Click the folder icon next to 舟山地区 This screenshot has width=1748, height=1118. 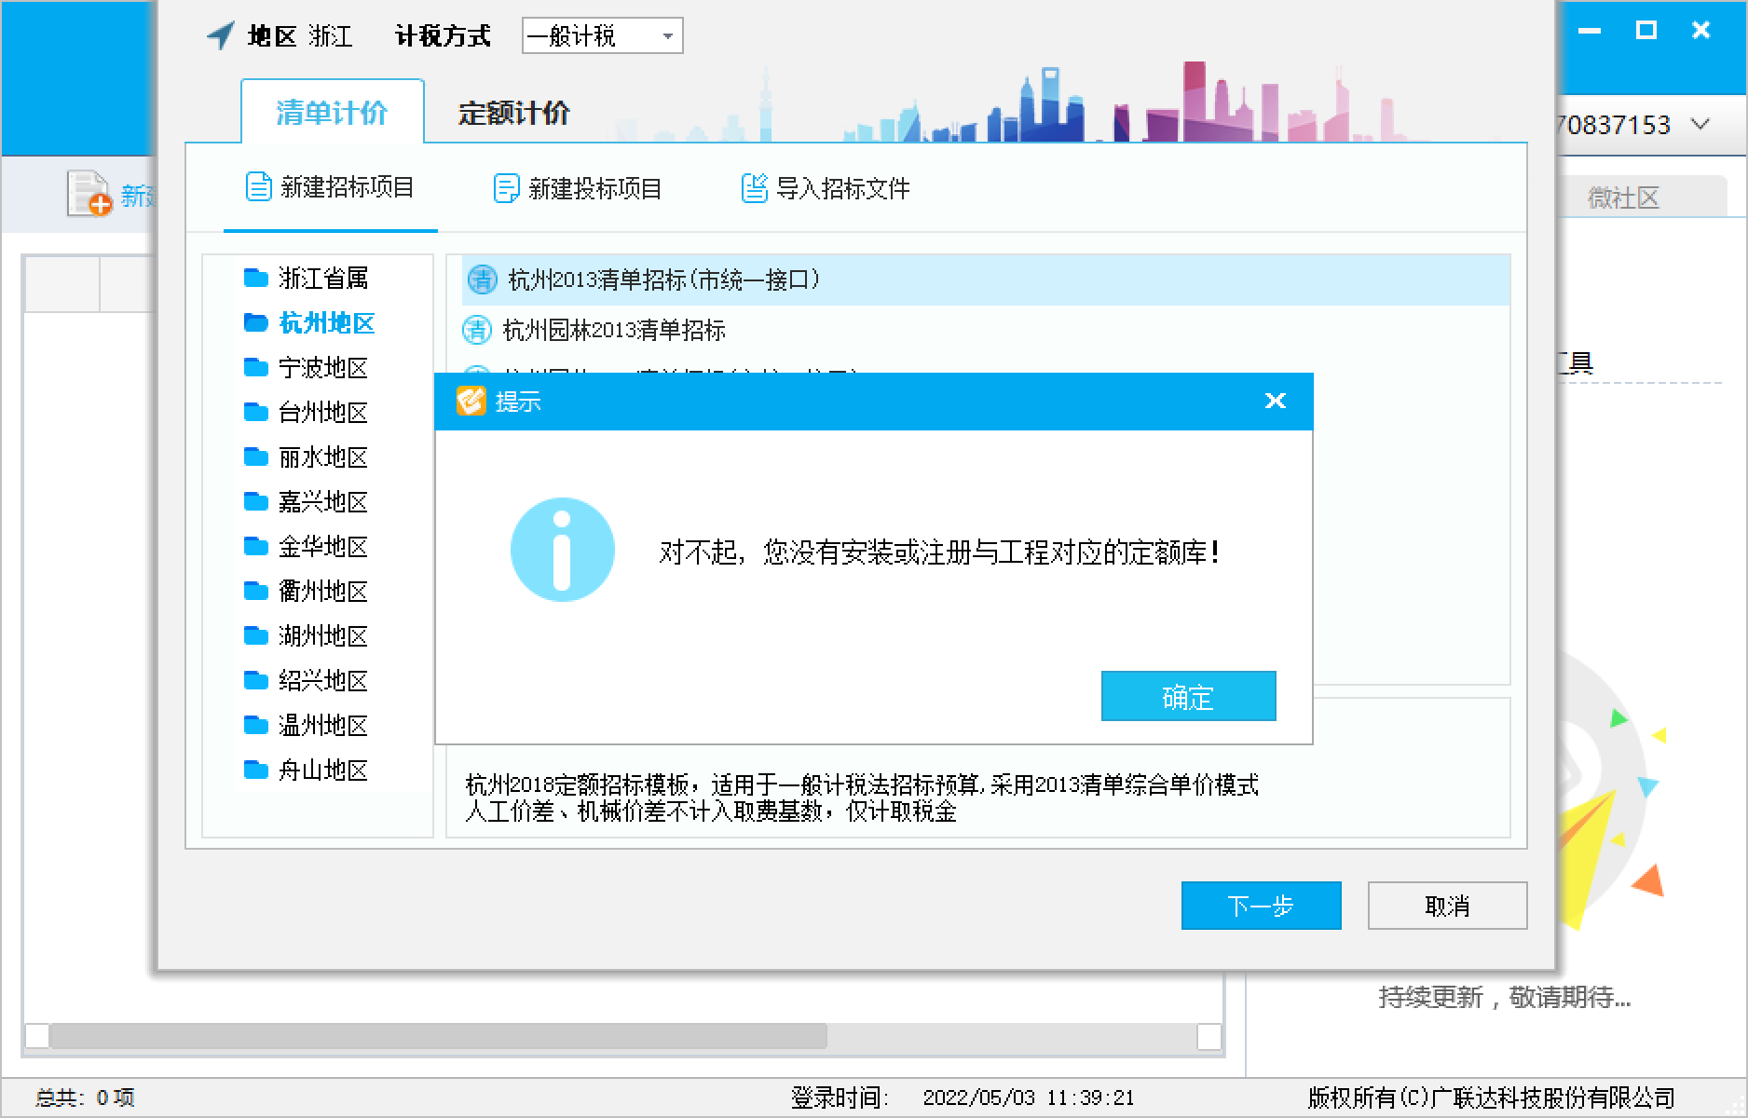click(255, 770)
